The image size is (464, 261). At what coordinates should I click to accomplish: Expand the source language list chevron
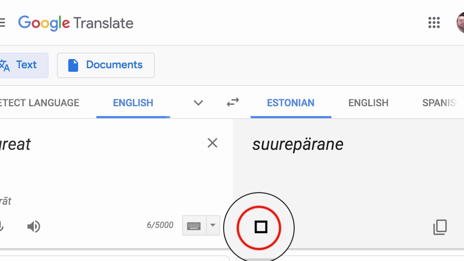(198, 103)
